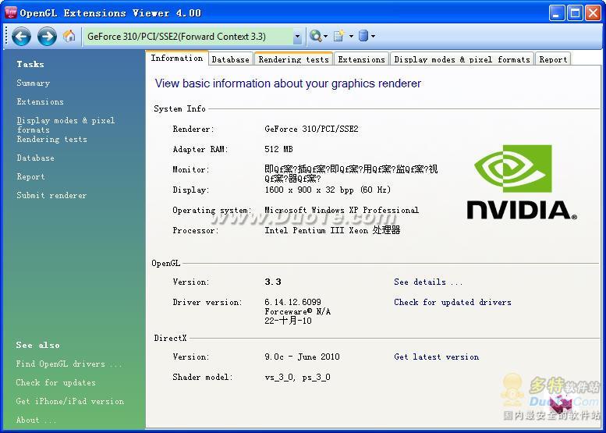The height and width of the screenshot is (433, 606).
Task: Expand the dropdown arrow beside database icon
Action: 373,37
